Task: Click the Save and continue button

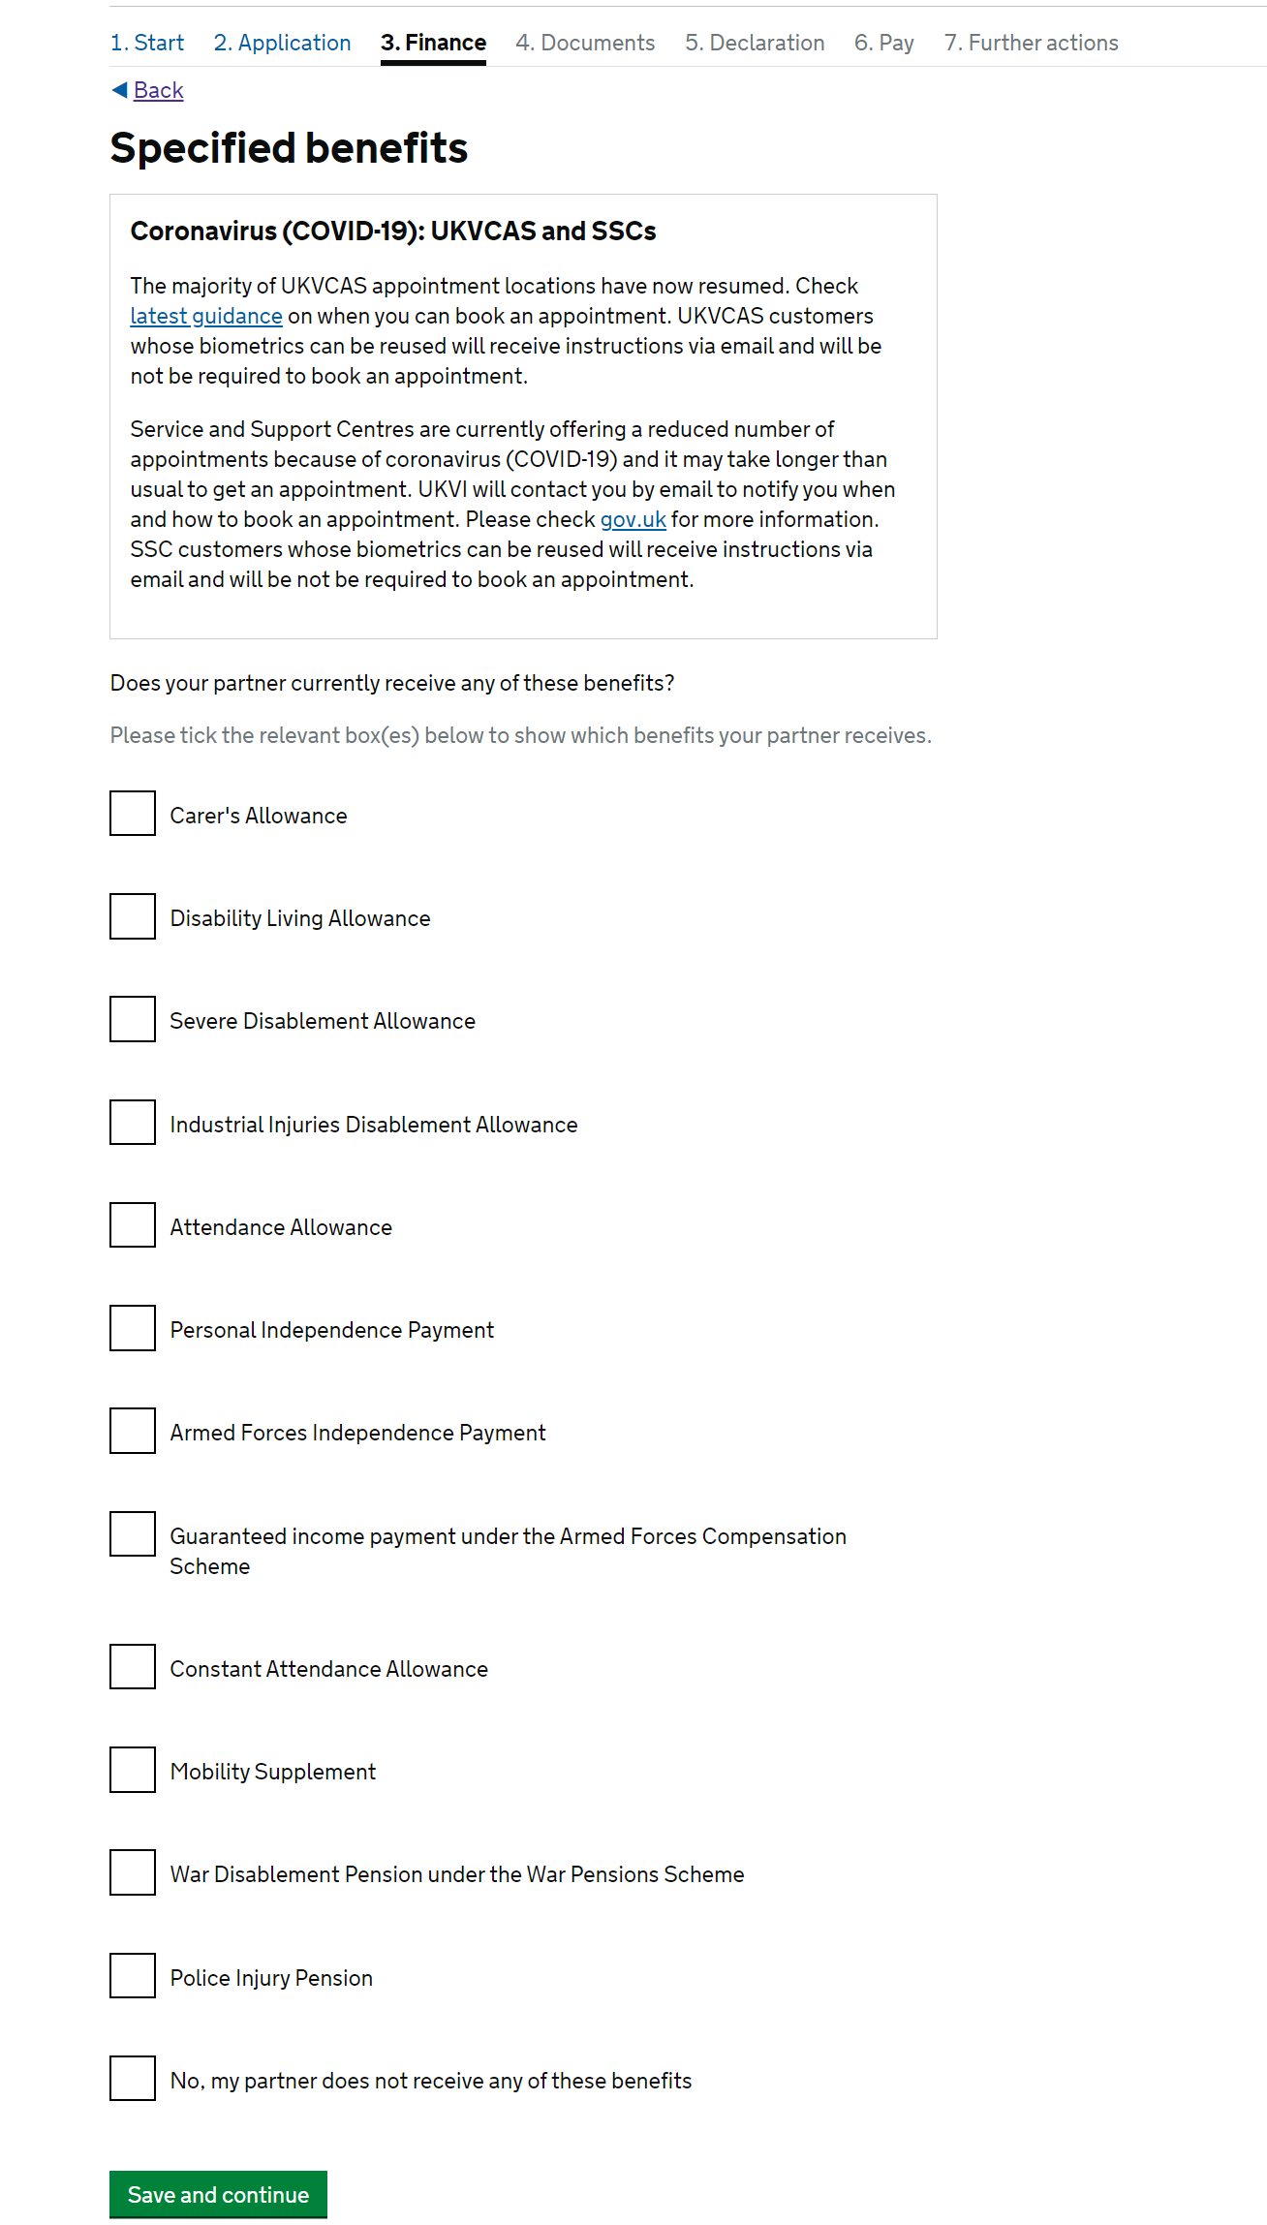Action: (218, 2194)
